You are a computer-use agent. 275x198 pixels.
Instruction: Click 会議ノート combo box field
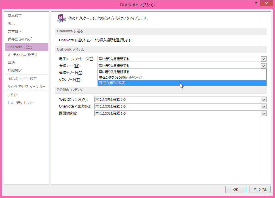tap(182, 66)
